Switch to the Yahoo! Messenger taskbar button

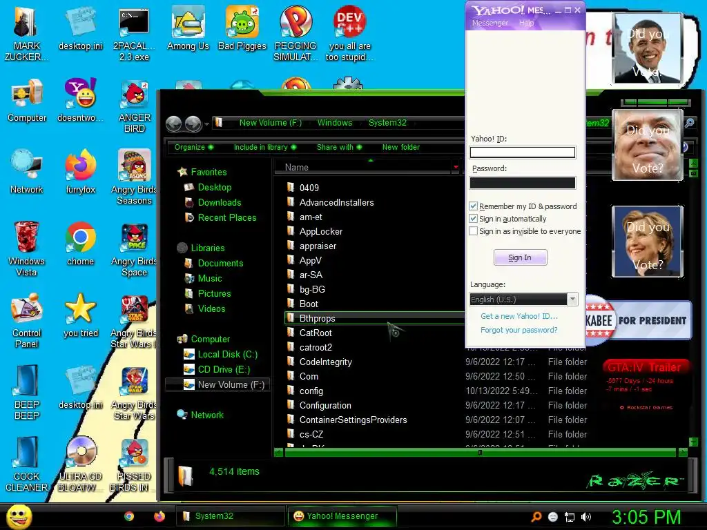tap(342, 516)
